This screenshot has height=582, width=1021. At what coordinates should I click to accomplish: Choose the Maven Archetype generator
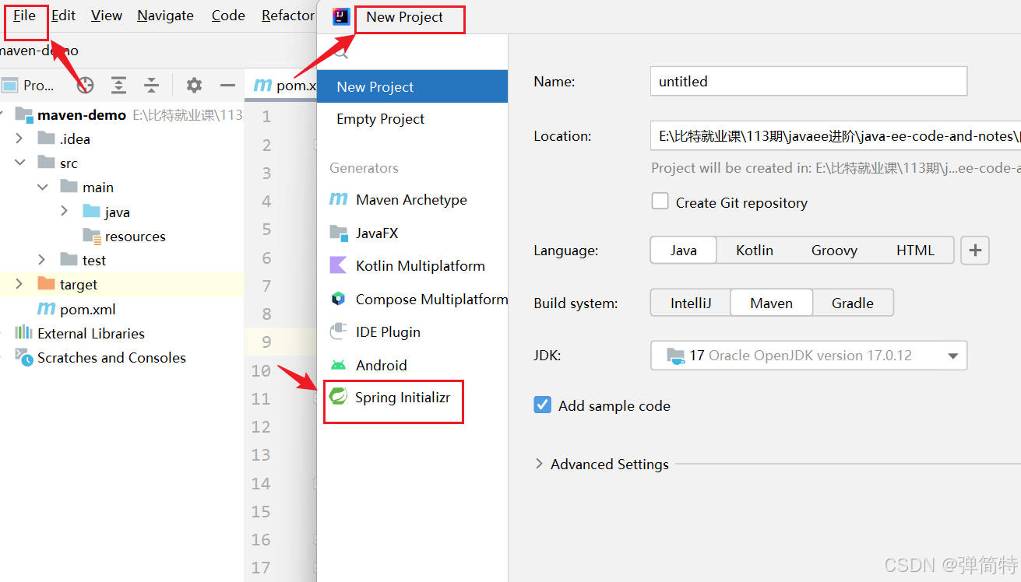[413, 199]
